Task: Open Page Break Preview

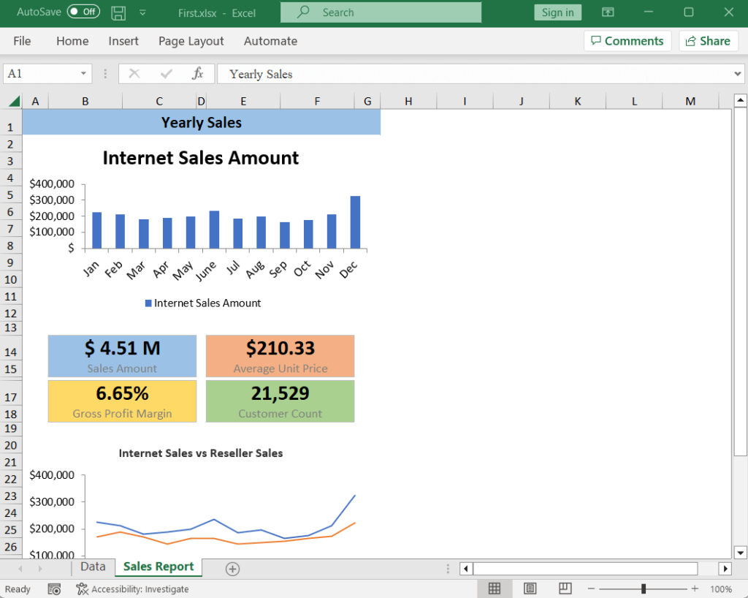Action: pos(563,588)
